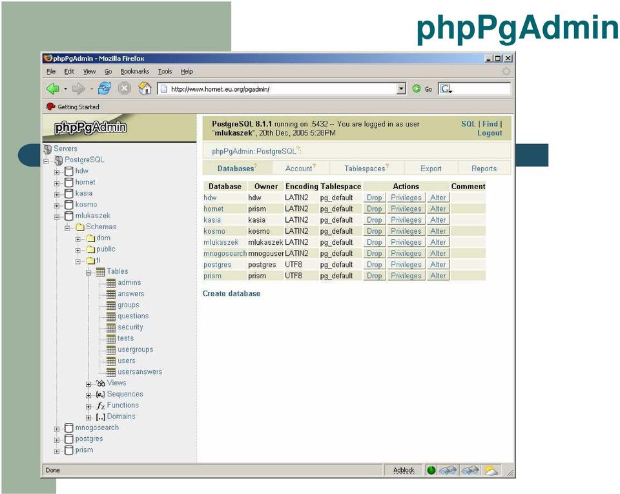Viewport: 620px width, 494px height.
Task: Collapse the mlukaszek database node
Action: (57, 217)
